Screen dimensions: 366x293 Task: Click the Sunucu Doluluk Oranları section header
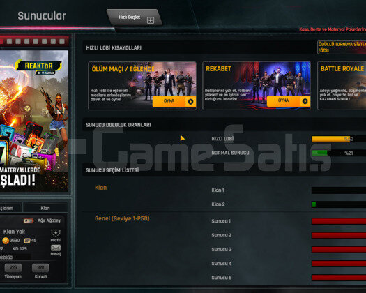click(119, 125)
